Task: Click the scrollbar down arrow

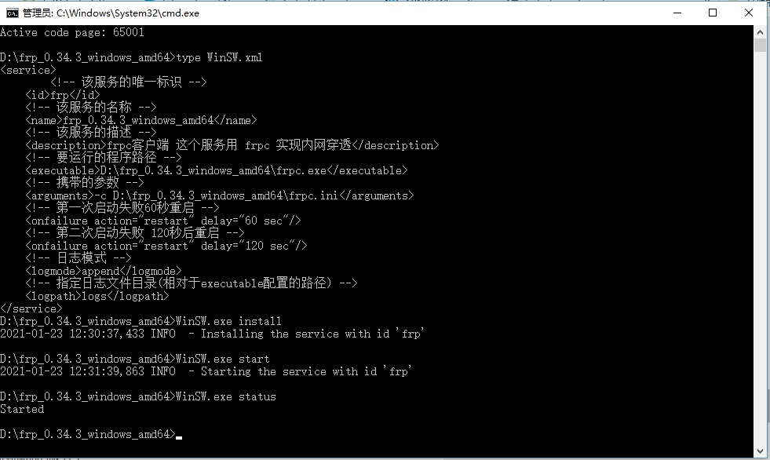Action: click(x=760, y=451)
